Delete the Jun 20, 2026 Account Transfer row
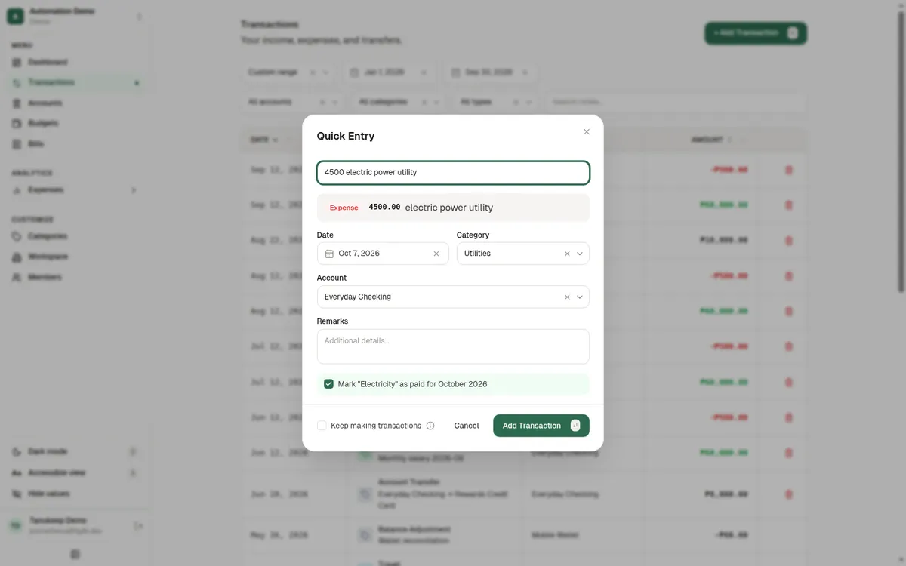The height and width of the screenshot is (566, 906). [x=789, y=494]
